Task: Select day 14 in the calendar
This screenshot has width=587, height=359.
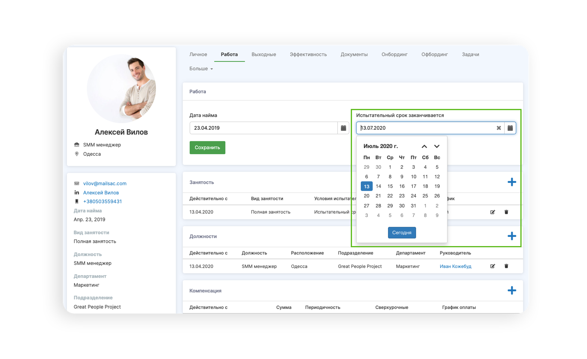Action: [x=378, y=186]
